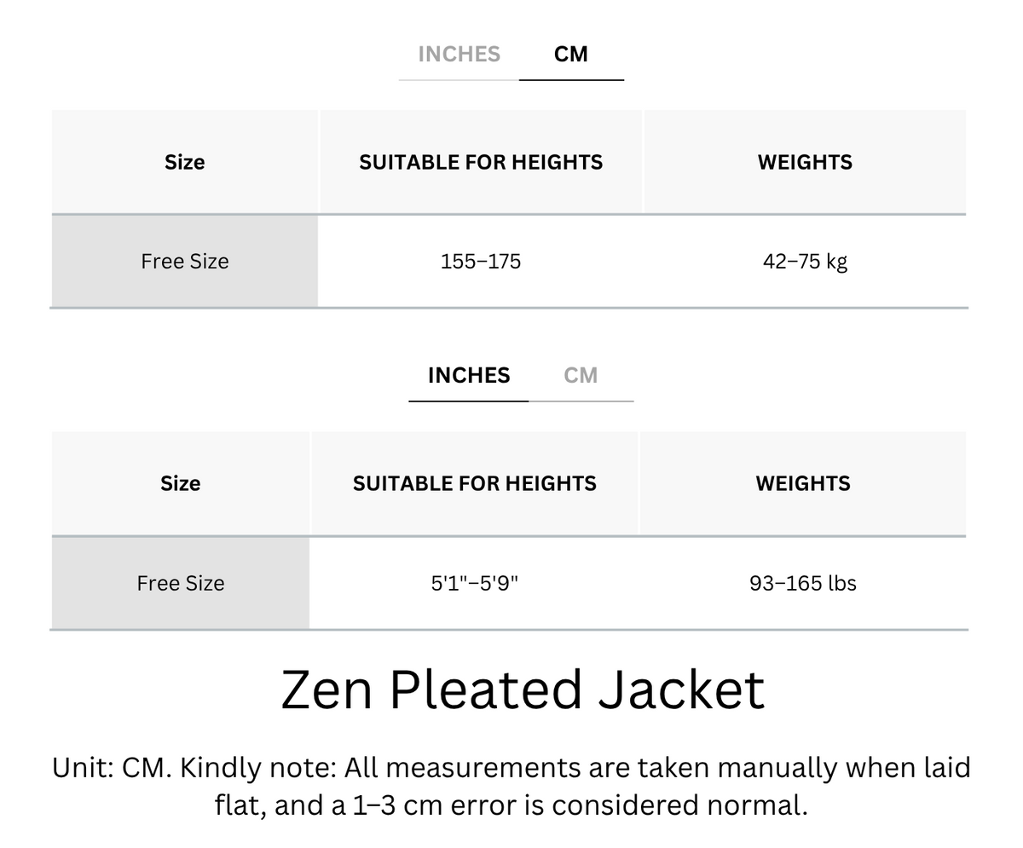The image size is (1023, 848).
Task: Click the underline beneath the active INCHES tab
Action: (x=469, y=401)
